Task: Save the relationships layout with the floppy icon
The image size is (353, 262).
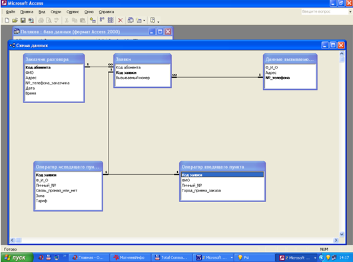Action: [x=23, y=21]
